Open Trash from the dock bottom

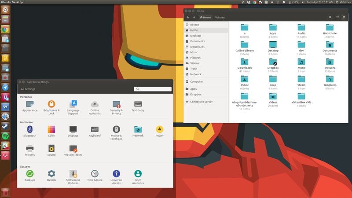pos(5,193)
